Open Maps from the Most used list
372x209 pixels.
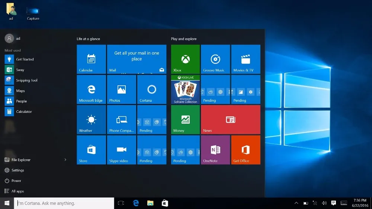36,91
